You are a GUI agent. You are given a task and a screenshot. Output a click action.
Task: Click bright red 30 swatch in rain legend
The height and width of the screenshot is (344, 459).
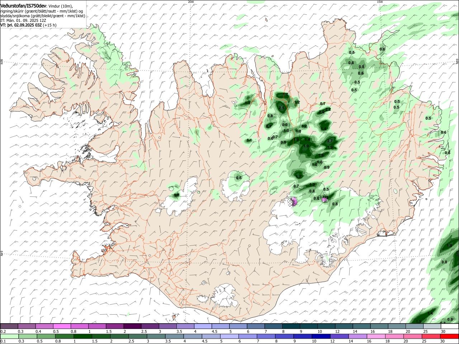(449, 336)
